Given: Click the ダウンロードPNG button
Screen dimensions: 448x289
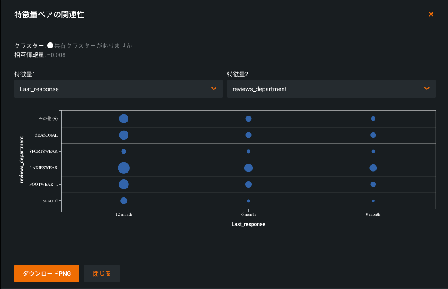Looking at the screenshot, I should (47, 274).
